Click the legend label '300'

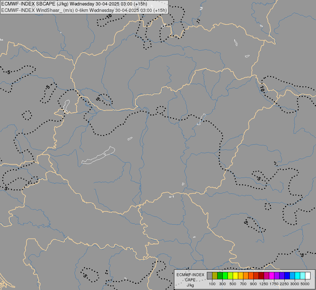[x=222, y=284]
